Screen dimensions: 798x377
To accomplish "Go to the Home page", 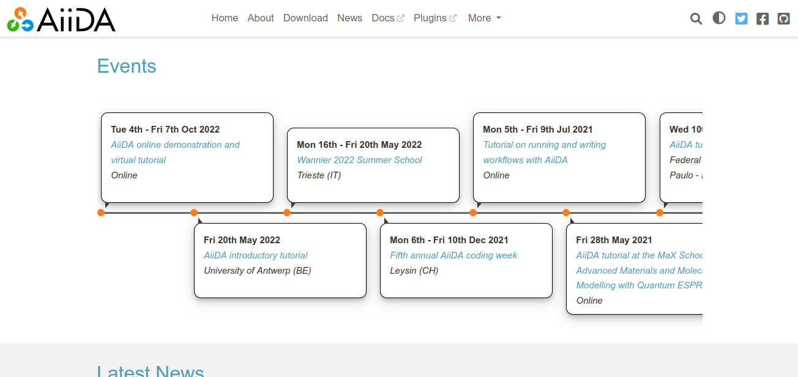I will coord(225,18).
